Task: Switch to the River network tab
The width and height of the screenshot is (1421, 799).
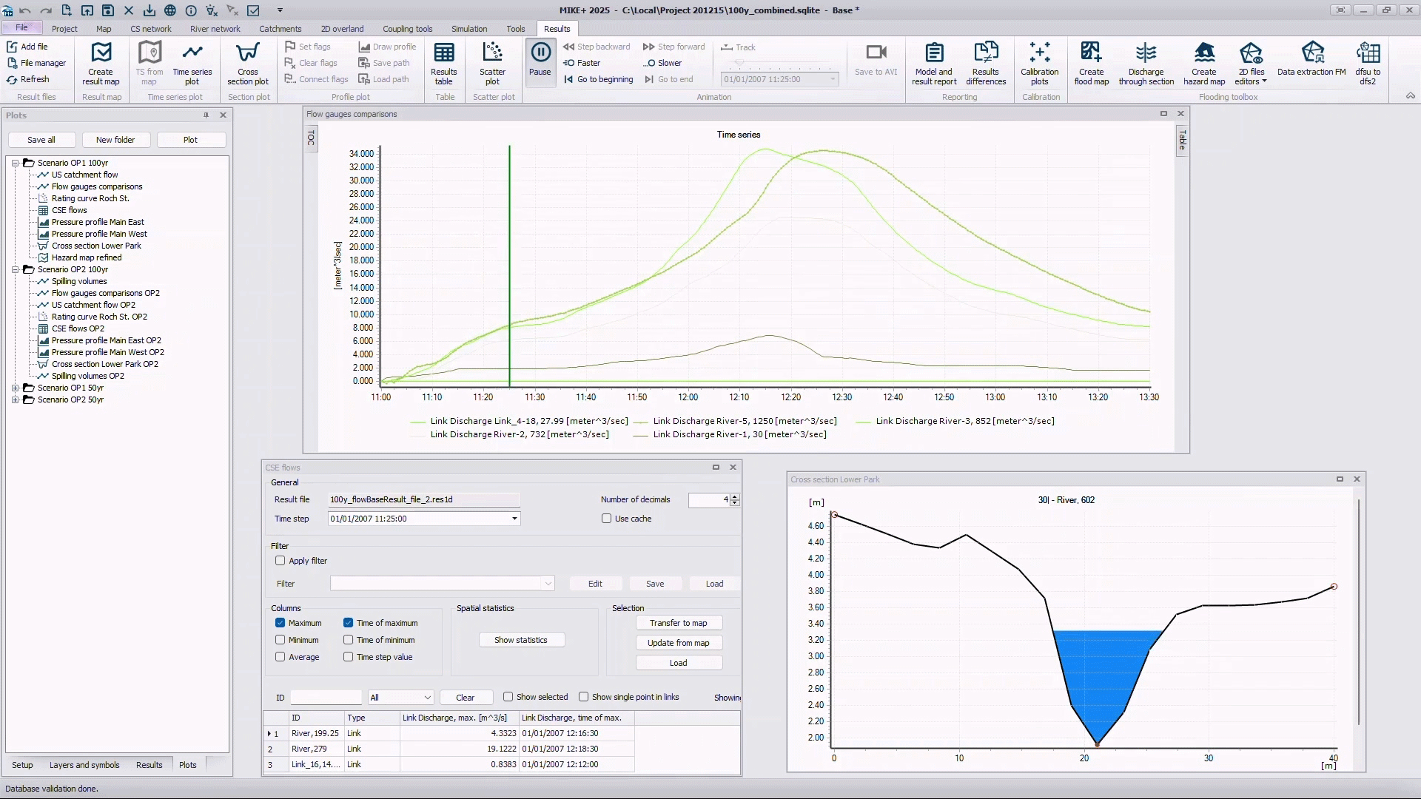Action: pyautogui.click(x=215, y=29)
